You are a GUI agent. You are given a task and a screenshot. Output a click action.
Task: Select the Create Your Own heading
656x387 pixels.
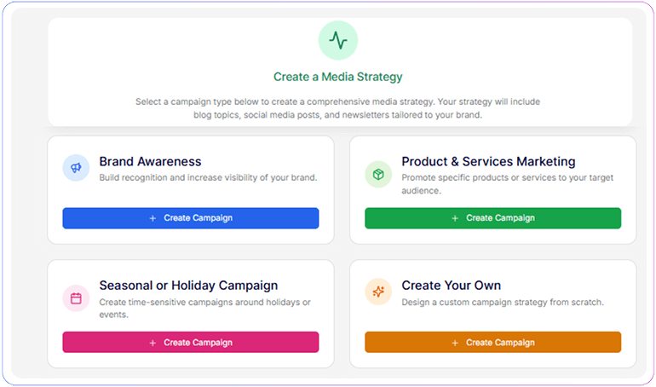tap(451, 286)
